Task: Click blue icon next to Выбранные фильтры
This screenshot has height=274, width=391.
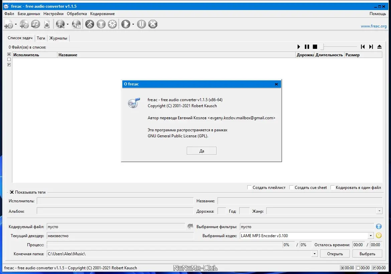Action: click(379, 226)
